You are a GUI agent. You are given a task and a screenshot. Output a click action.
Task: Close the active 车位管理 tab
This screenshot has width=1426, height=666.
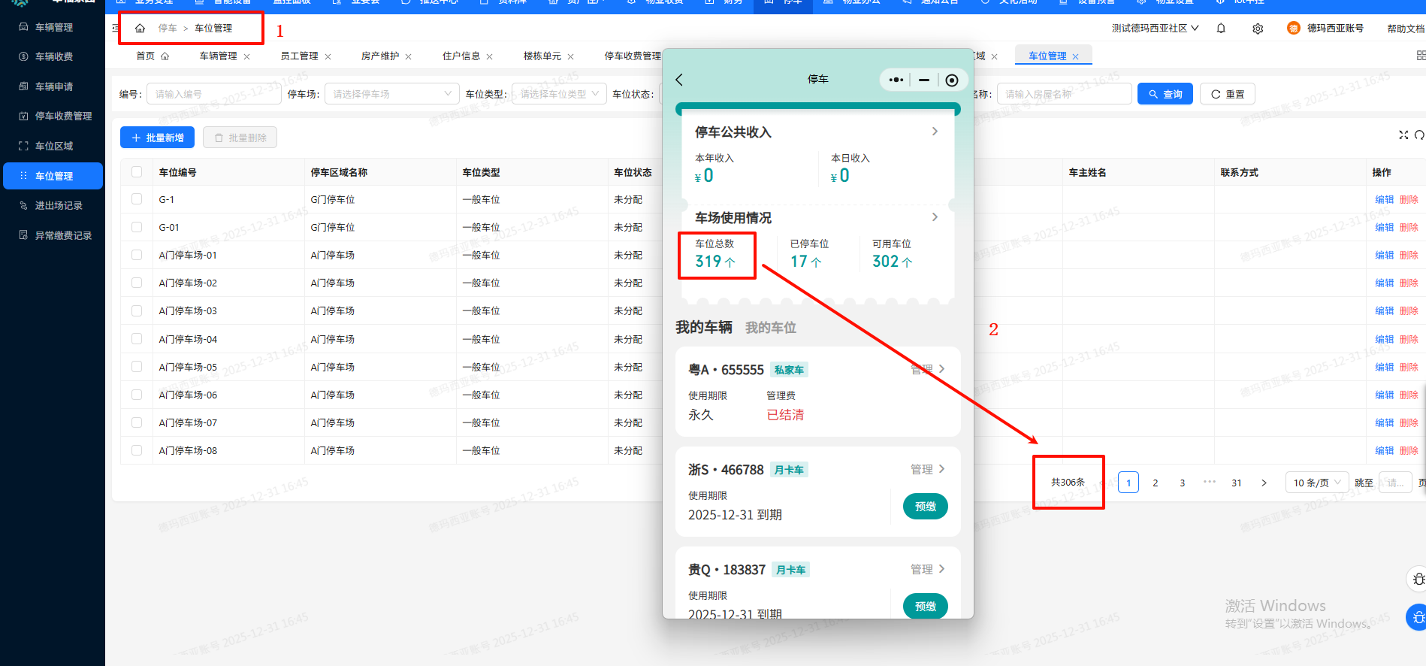tap(1076, 56)
